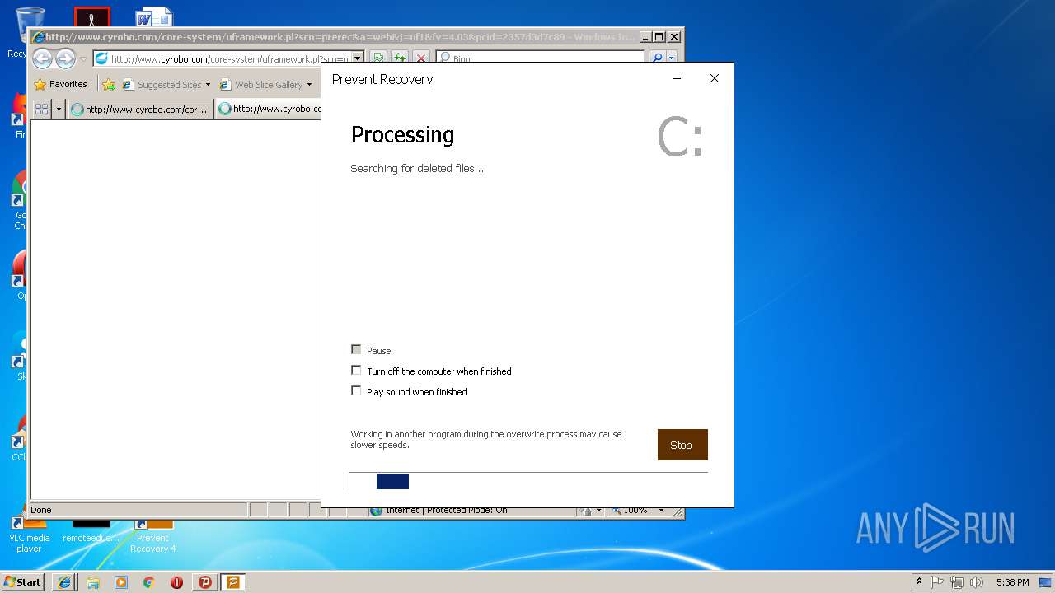The height and width of the screenshot is (593, 1055).
Task: Stop the overwrite process in Prevent Recovery
Action: pyautogui.click(x=682, y=445)
